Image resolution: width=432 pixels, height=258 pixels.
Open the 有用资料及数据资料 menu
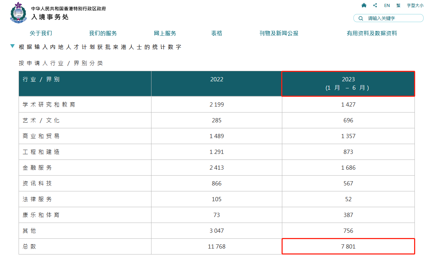[372, 33]
